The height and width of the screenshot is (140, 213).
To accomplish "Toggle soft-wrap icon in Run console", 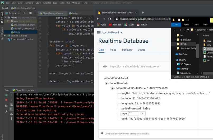I will [x=12, y=104].
